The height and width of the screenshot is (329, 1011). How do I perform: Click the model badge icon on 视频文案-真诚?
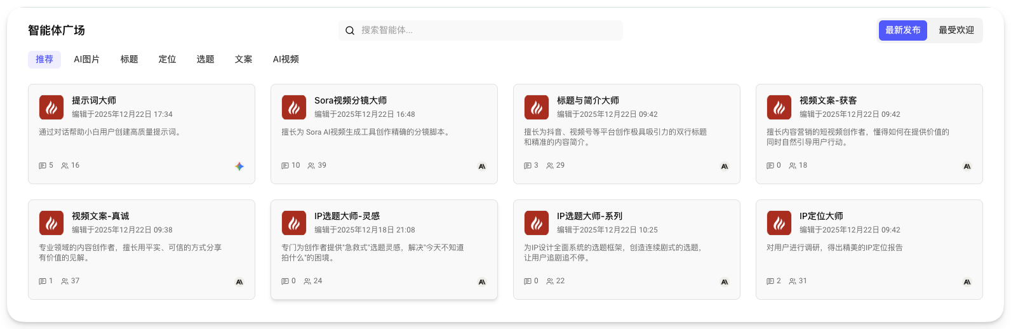click(x=239, y=282)
